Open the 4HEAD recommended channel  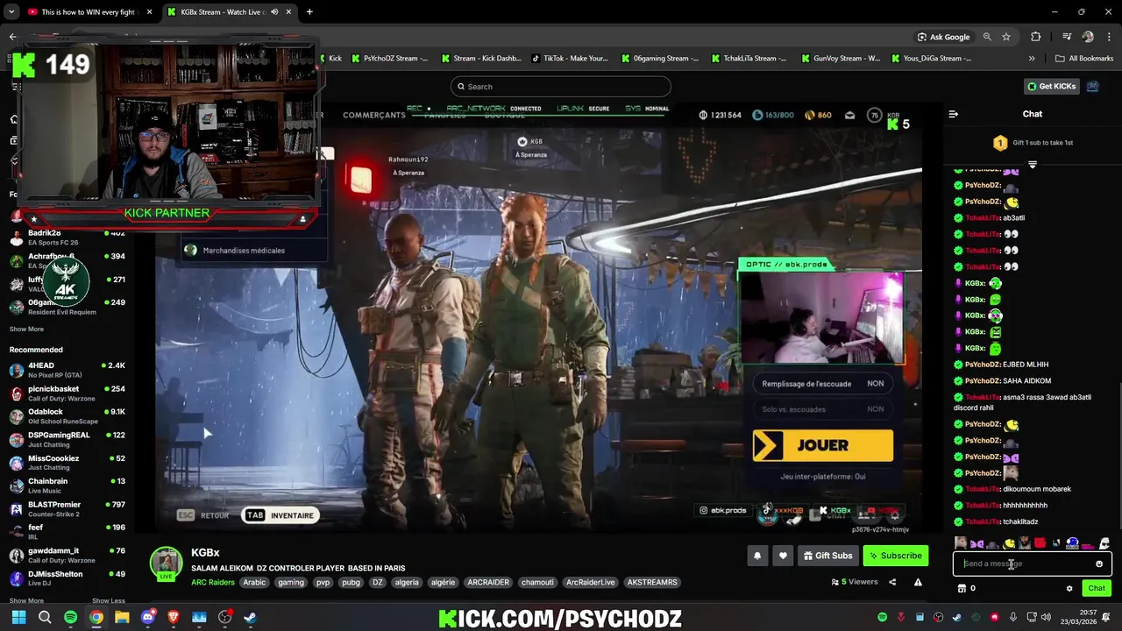coord(67,370)
